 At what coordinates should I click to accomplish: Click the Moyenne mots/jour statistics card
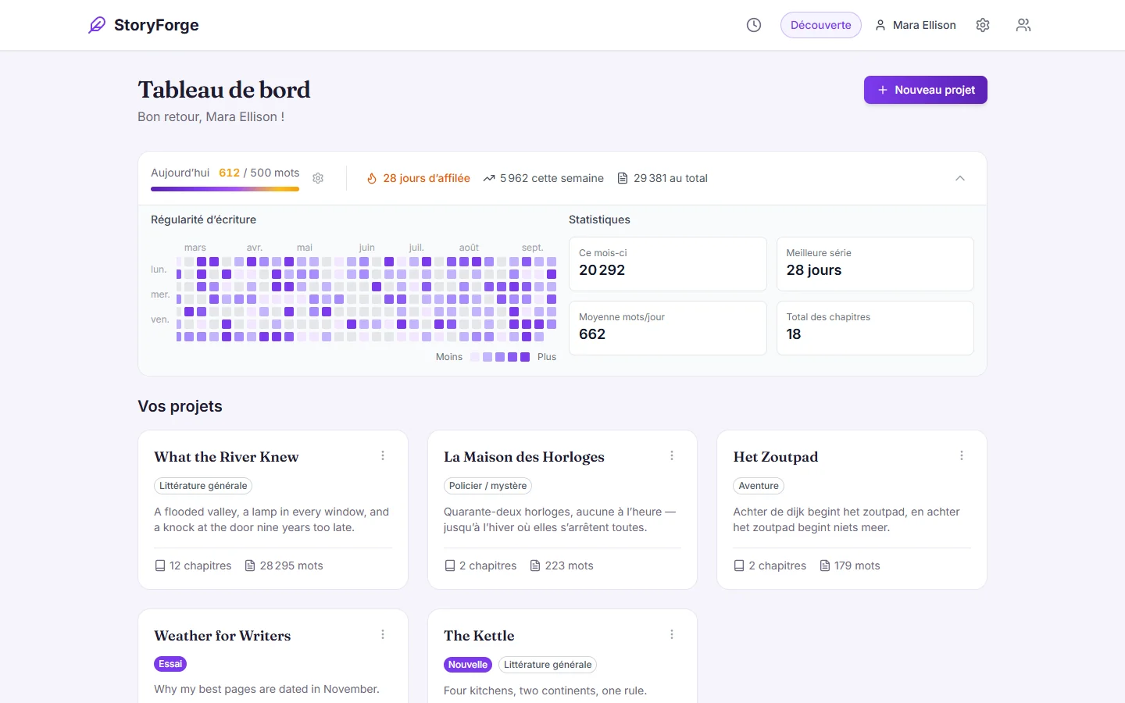pyautogui.click(x=667, y=328)
